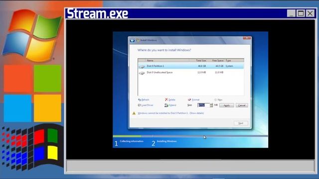Image resolution: width=319 pixels, height=179 pixels.
Task: Click the 44.5 GB free space cell
Action: click(x=219, y=66)
